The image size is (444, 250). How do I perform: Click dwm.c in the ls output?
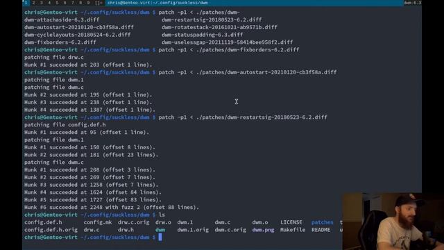click(x=222, y=222)
